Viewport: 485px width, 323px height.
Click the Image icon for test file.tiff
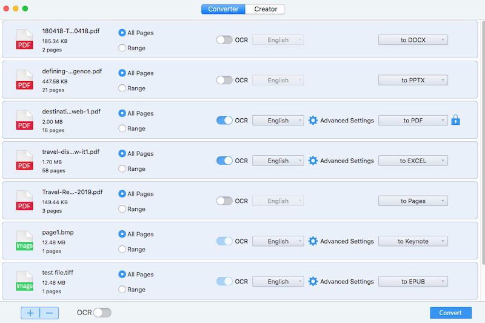[x=24, y=281]
